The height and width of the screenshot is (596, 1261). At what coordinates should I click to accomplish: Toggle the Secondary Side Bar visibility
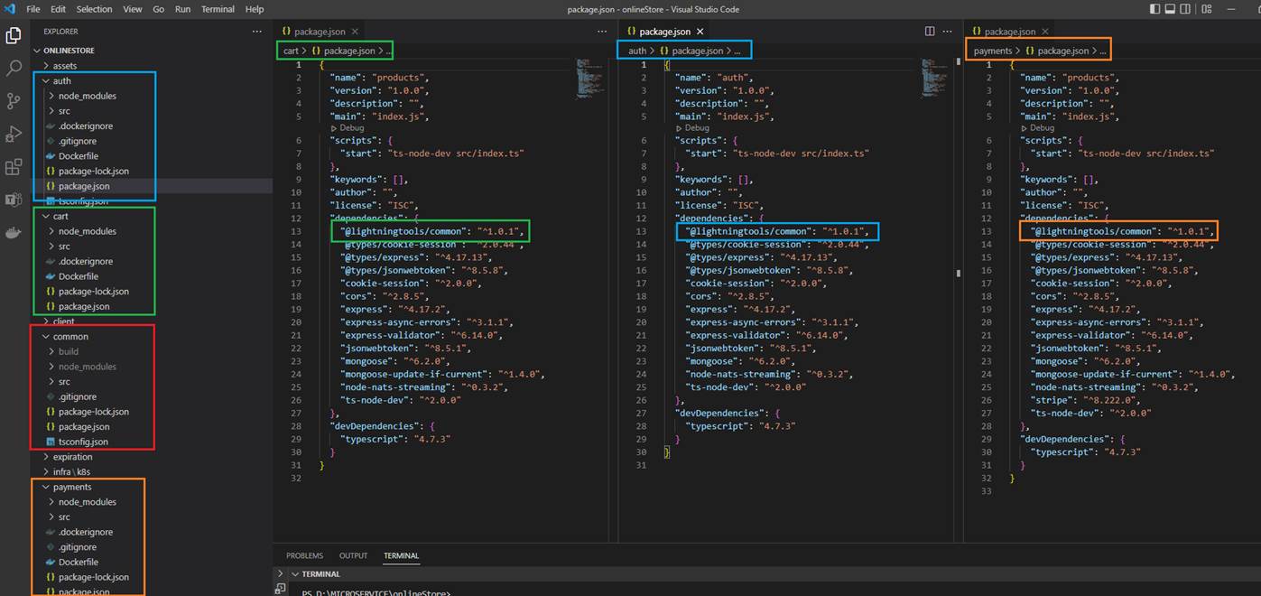point(1187,9)
